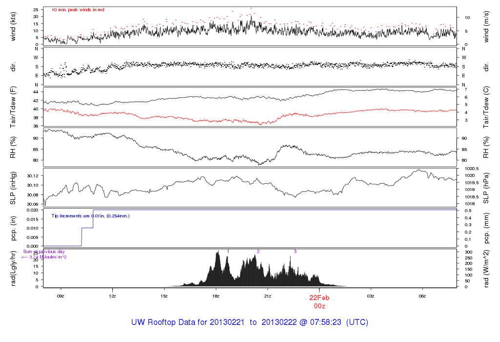The height and width of the screenshot is (342, 500).
Task: Click radiation peak marker '3'
Action: [295, 252]
